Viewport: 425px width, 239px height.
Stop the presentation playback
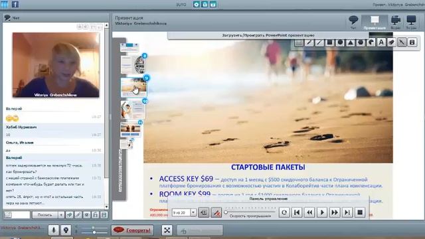coord(360,212)
